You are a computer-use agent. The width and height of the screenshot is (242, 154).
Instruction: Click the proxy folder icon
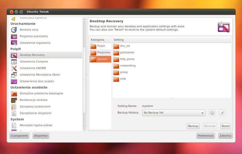(116, 72)
